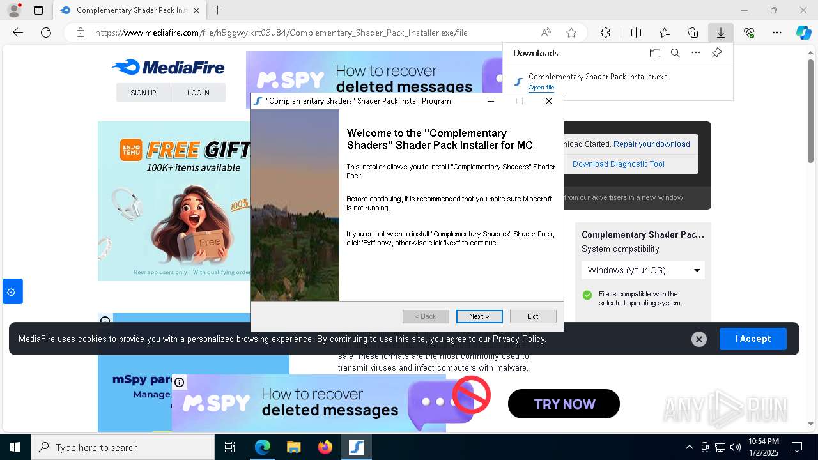Open Microsoft Edge from taskbar
This screenshot has width=818, height=460.
tap(263, 447)
